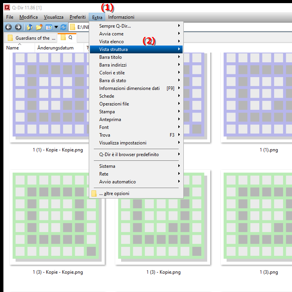This screenshot has width=292, height=292.
Task: Sort by the Änderungsdatum column header
Action: click(x=59, y=48)
